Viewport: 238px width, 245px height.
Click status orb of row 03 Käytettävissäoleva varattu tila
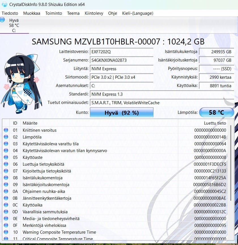click(6, 144)
